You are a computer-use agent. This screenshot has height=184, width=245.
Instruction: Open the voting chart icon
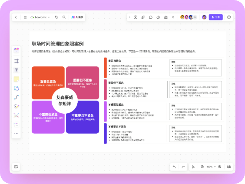coord(166,17)
